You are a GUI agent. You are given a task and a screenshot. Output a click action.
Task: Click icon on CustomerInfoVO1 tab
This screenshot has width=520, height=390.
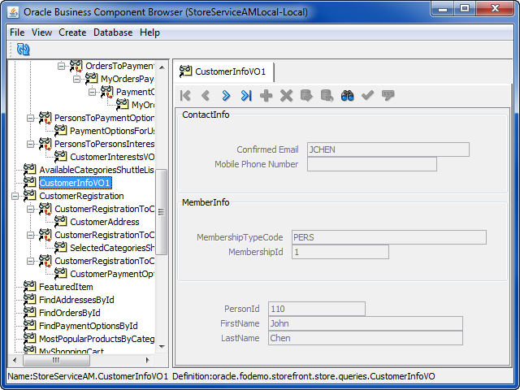tap(186, 71)
